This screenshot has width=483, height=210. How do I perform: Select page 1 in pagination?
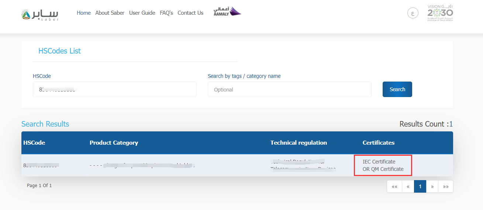(x=420, y=186)
